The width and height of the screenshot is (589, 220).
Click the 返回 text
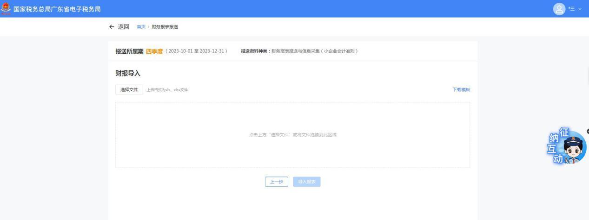123,26
